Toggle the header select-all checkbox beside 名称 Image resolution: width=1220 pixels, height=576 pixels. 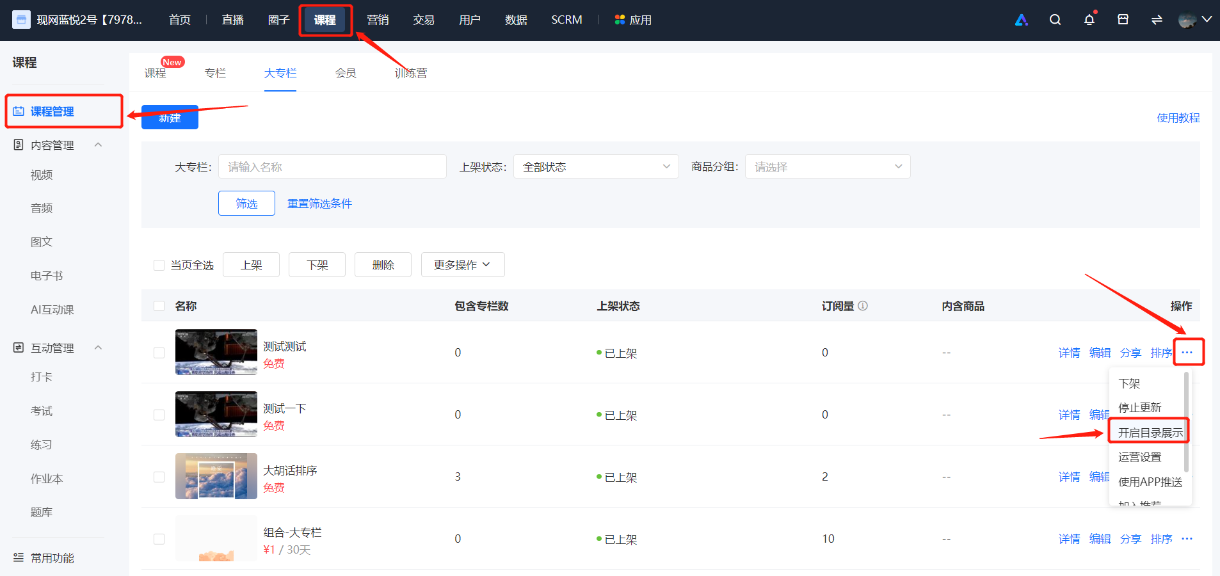pyautogui.click(x=159, y=306)
